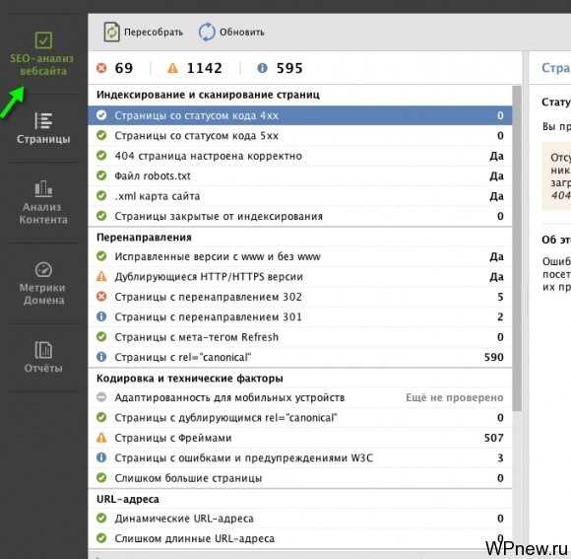This screenshot has width=571, height=559.
Task: Select row Адаптированность для мобильных устройств
Action: [x=300, y=397]
